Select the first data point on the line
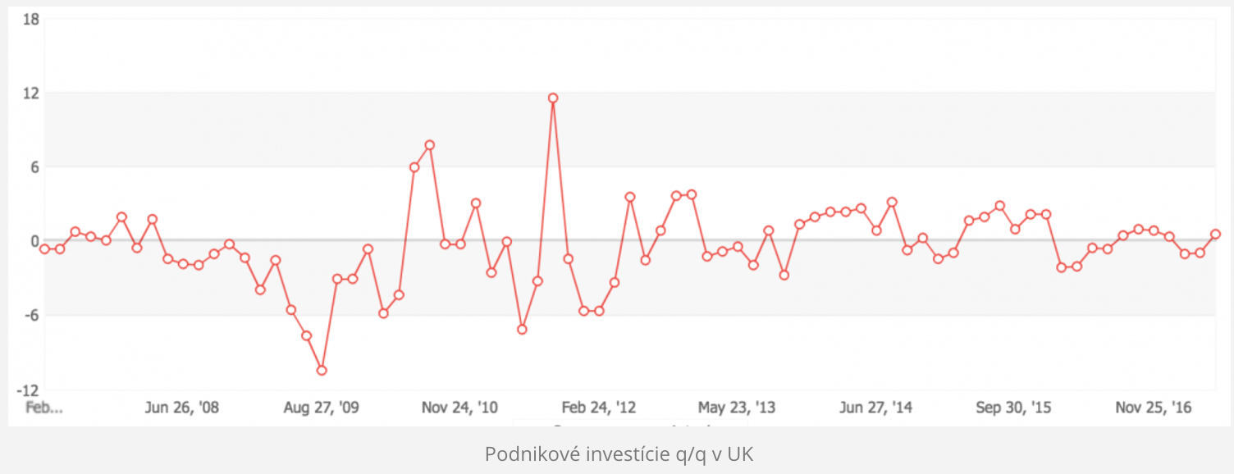This screenshot has width=1234, height=474. 44,248
